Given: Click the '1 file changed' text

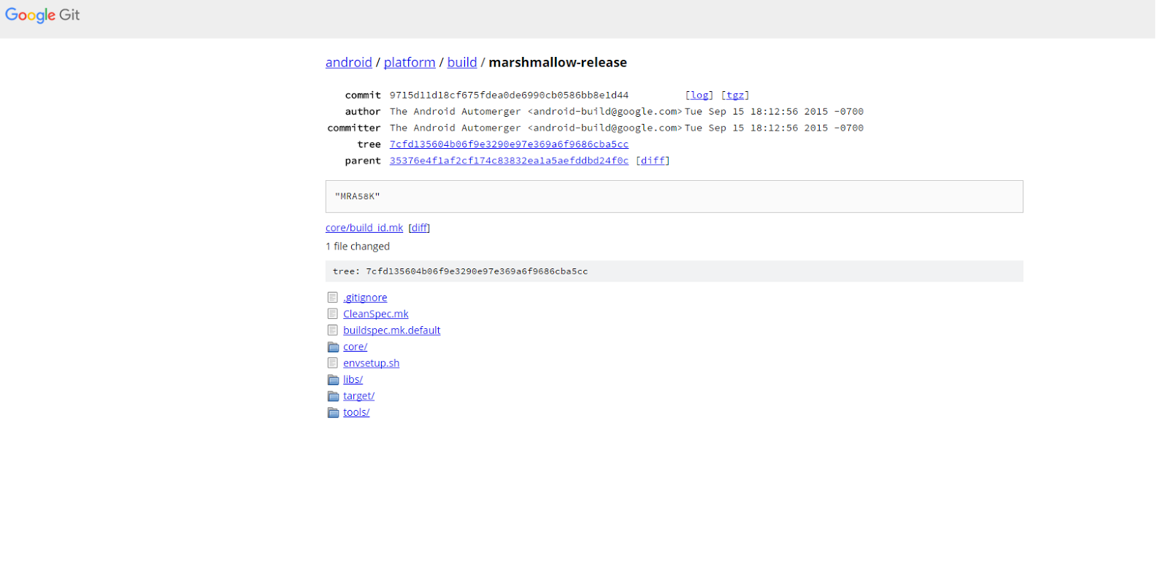Looking at the screenshot, I should point(358,247).
